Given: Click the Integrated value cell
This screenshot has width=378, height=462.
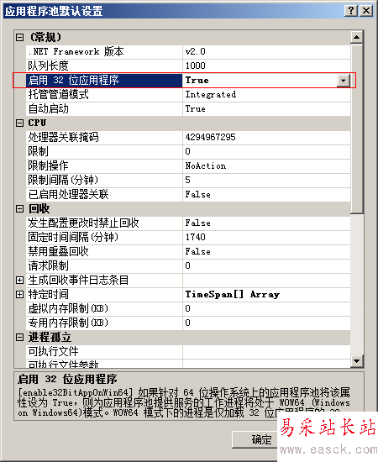Looking at the screenshot, I should (x=266, y=94).
